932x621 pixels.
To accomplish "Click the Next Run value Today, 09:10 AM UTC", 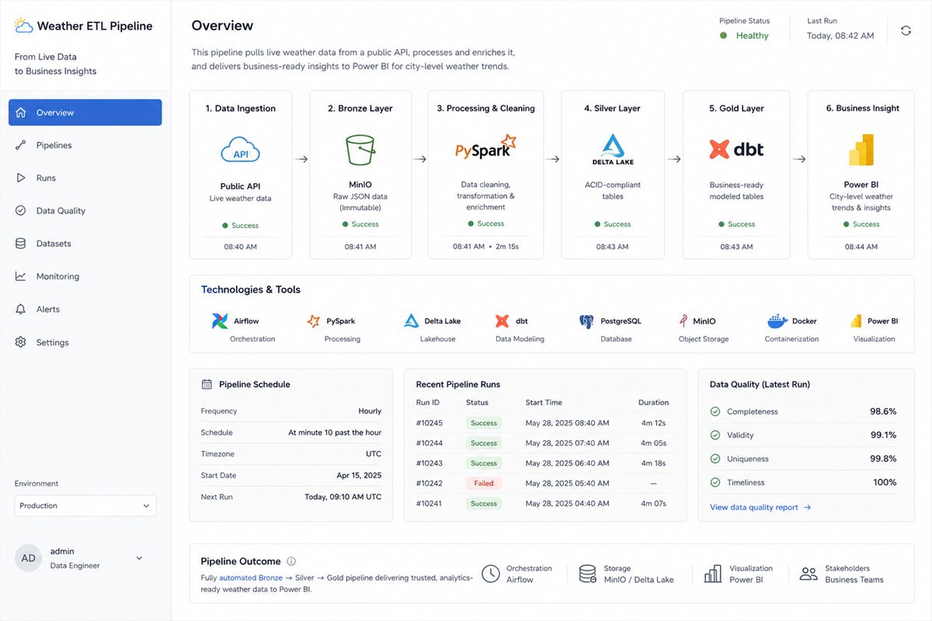I will point(343,497).
